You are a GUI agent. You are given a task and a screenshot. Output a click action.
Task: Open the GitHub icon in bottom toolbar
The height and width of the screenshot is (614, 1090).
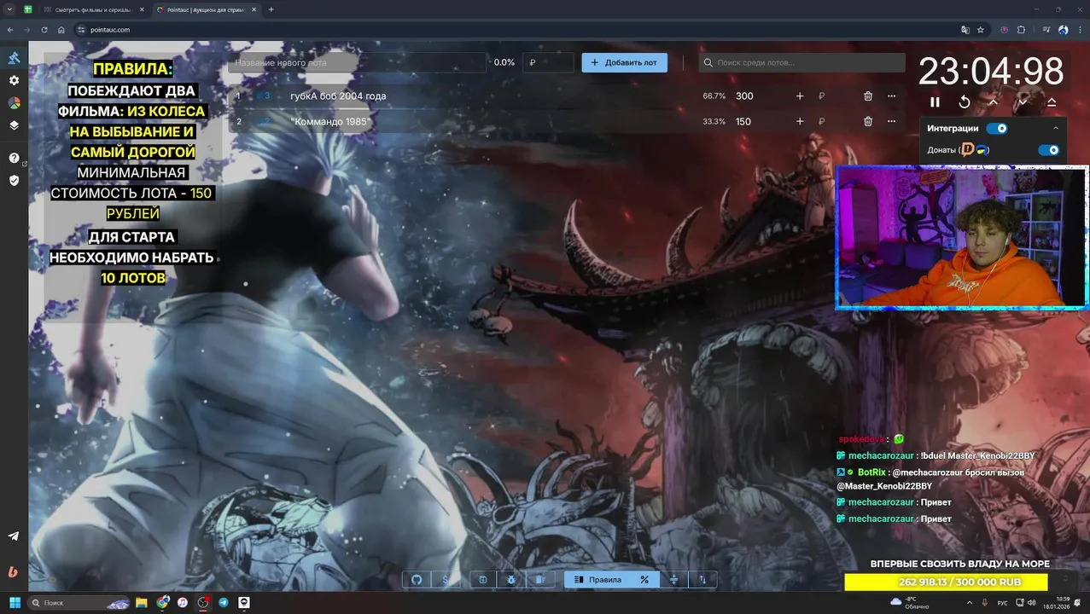[x=417, y=580]
